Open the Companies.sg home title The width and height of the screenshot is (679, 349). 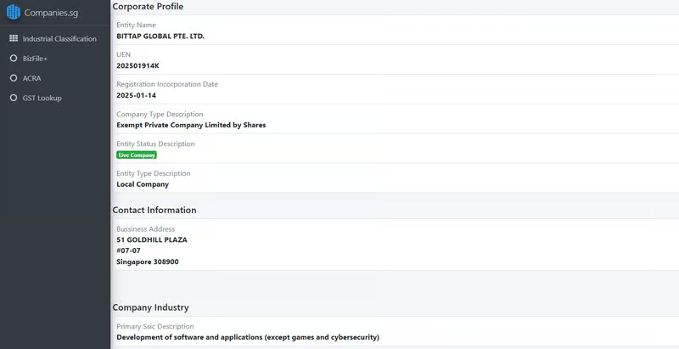click(x=51, y=13)
